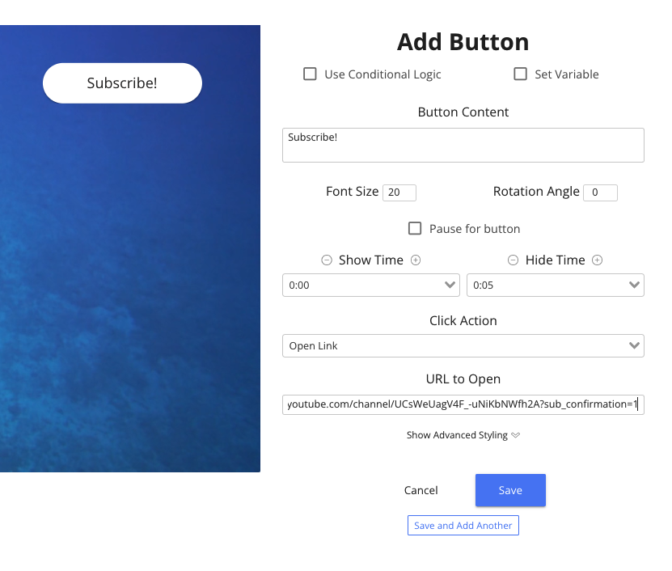Viewport: 672px width, 571px height.
Task: Open the Show Time dropdown
Action: (x=370, y=285)
